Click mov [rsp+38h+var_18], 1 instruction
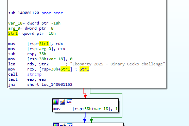Screen dimensions: 189x126 [x=85, y=109]
